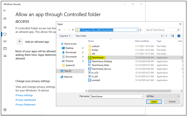The width and height of the screenshot is (187, 116).
Task: Select the shield Virus & threat protection icon
Action: point(5,34)
